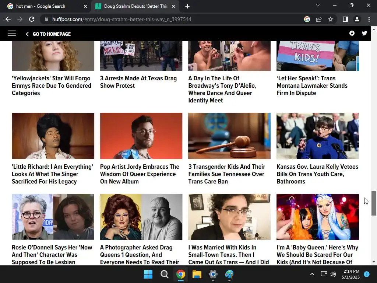Viewport: 377px width, 283px height.
Task: Click the page vertical scrollbar thumb
Action: point(374,203)
